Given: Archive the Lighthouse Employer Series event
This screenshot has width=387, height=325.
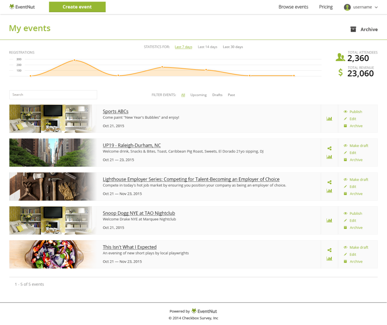Looking at the screenshot, I should [353, 194].
